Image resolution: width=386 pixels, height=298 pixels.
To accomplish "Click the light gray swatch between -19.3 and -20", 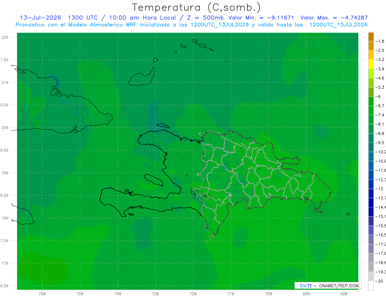I will pos(371,276).
